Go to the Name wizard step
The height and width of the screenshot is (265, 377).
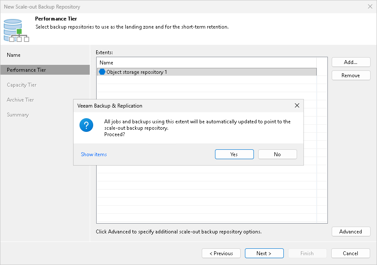[x=14, y=55]
